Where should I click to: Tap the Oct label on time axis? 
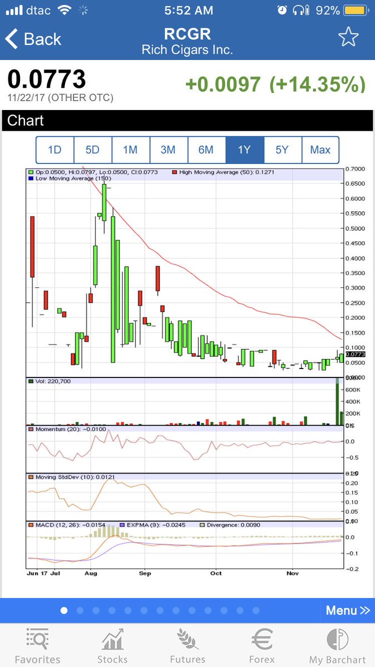coord(216,573)
